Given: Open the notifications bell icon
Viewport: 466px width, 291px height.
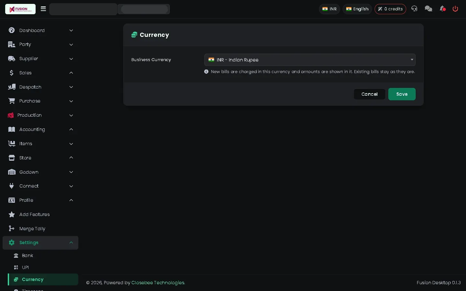Looking at the screenshot, I should (443, 9).
